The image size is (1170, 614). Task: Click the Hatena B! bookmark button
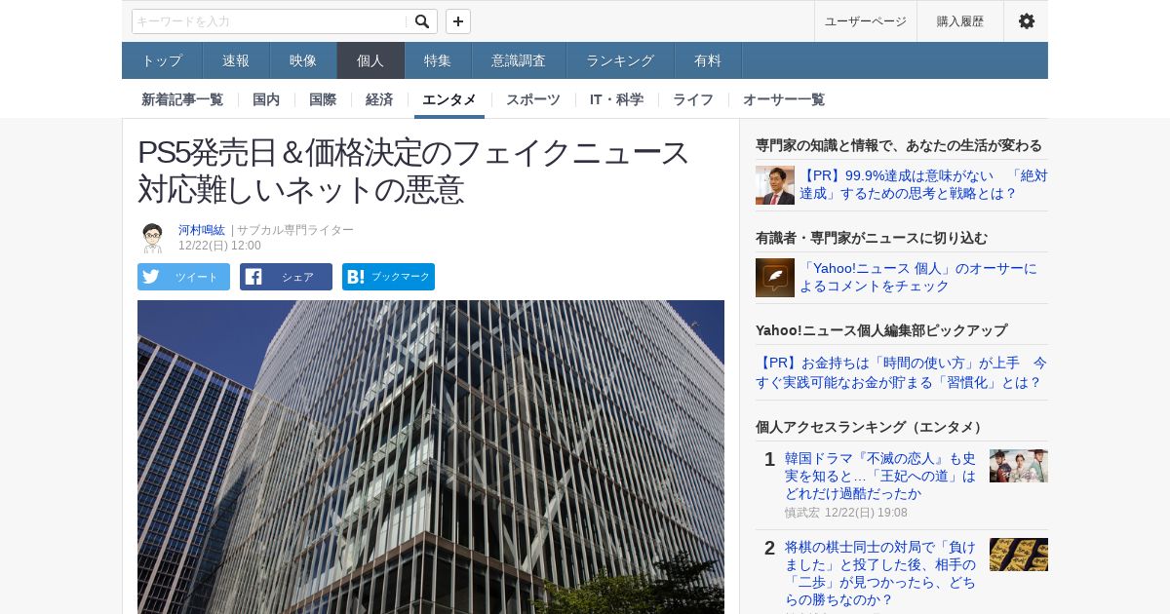388,277
